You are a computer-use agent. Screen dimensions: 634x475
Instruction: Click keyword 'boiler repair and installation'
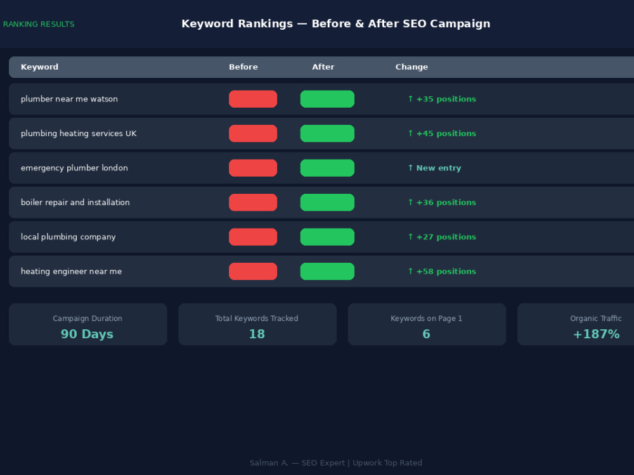coord(75,203)
